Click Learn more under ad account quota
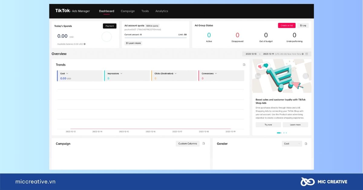Screen dimensions: 363x190 pos(133,43)
